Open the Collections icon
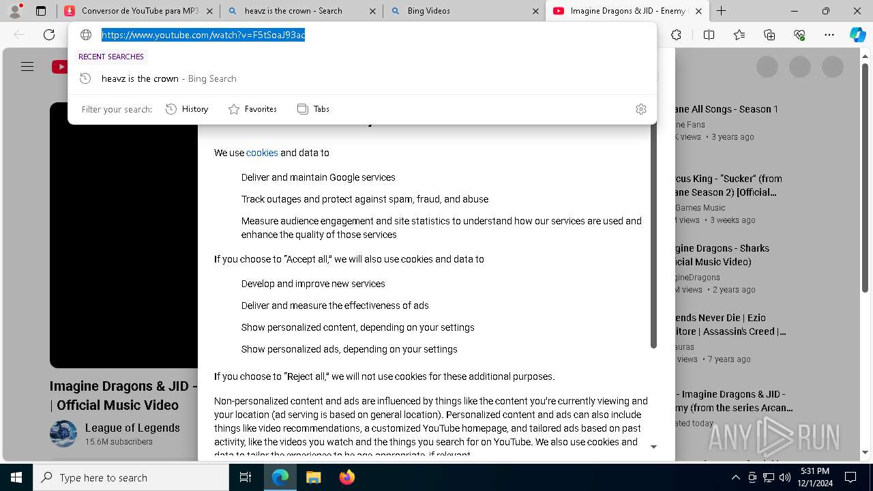 tap(769, 35)
